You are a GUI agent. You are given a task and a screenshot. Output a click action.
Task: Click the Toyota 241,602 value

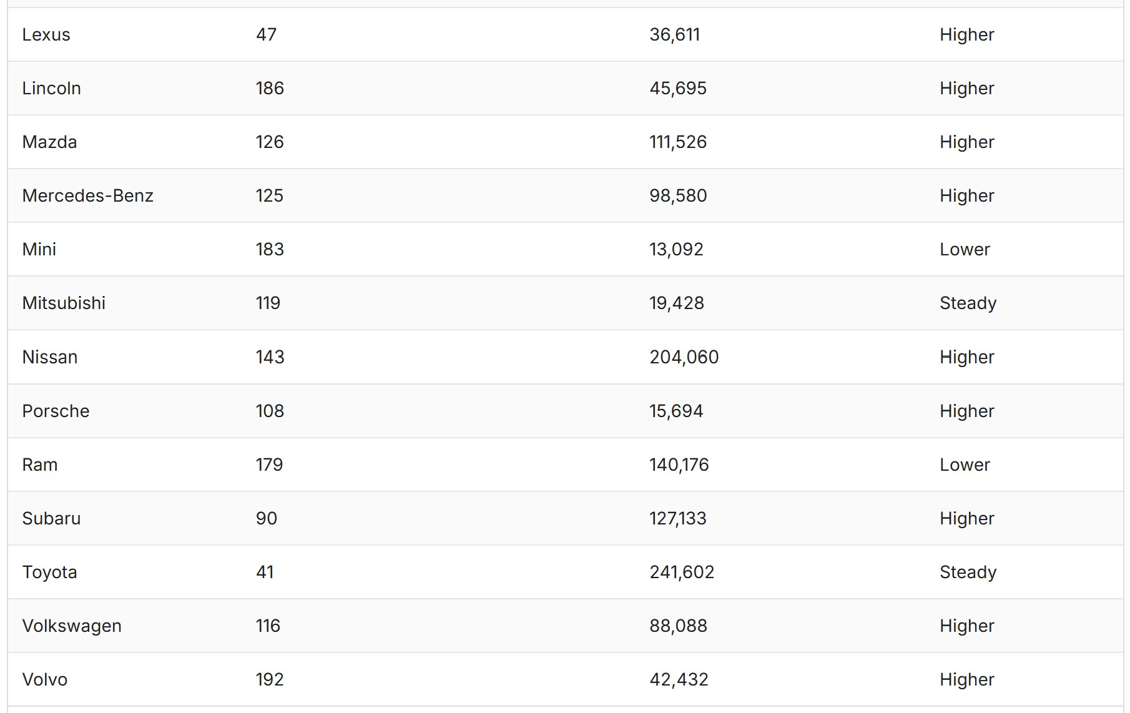click(681, 572)
